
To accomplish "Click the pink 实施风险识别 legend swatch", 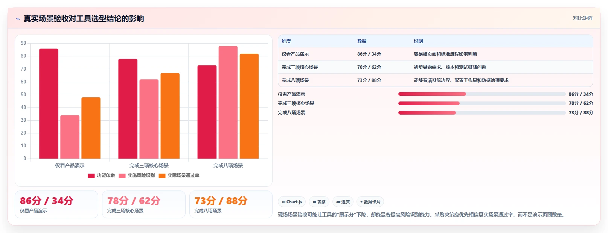I will 122,176.
